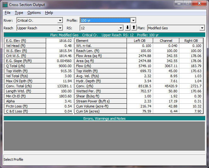Click the Q Total (cfs) row label
209x168 pixels.
point(25,66)
